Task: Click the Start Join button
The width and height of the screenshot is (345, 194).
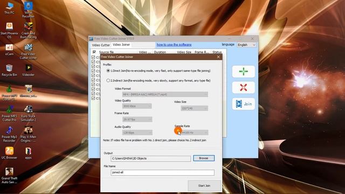Action: [204, 185]
